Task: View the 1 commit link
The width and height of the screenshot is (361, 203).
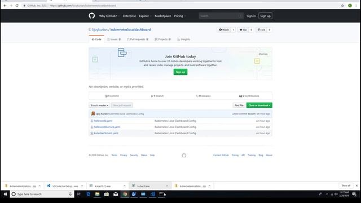Action: pos(112,96)
